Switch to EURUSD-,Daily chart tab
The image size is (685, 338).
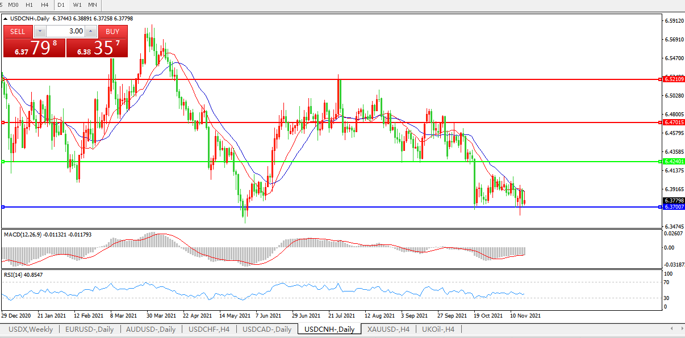pos(89,329)
